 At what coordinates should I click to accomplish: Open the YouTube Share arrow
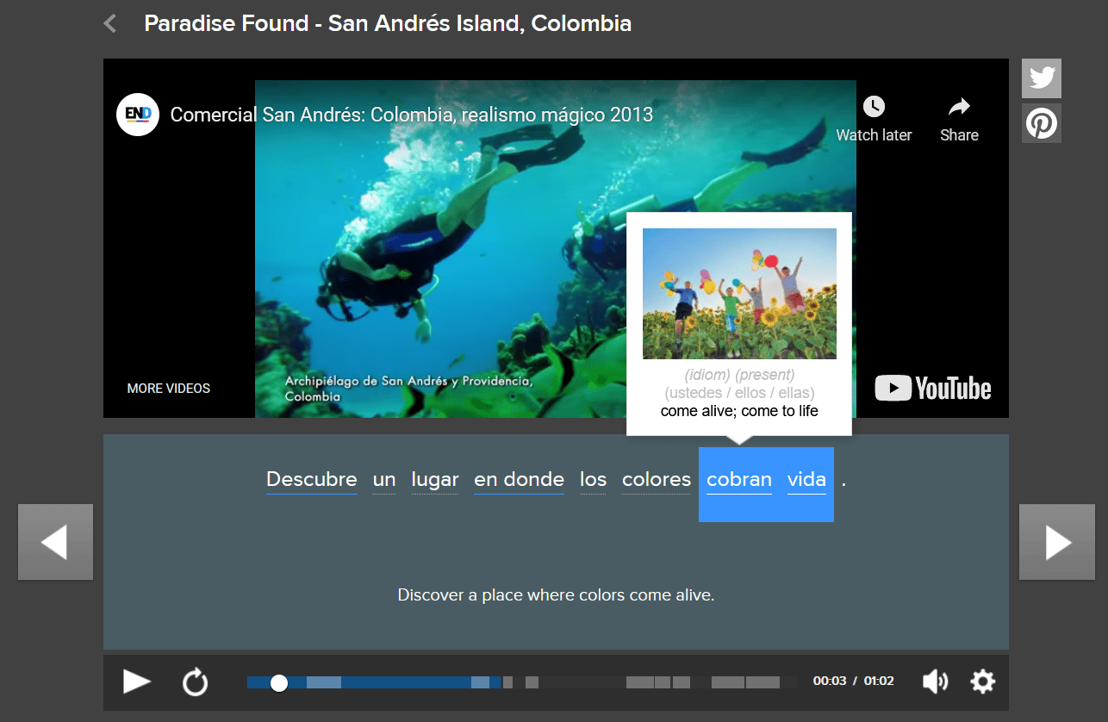click(958, 107)
